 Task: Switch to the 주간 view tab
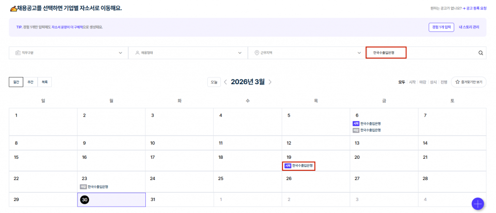(x=30, y=82)
